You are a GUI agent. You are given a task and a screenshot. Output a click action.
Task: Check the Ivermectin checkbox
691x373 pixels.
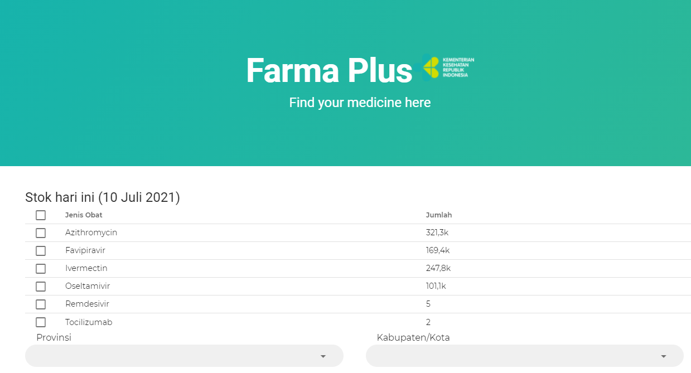[x=40, y=268]
